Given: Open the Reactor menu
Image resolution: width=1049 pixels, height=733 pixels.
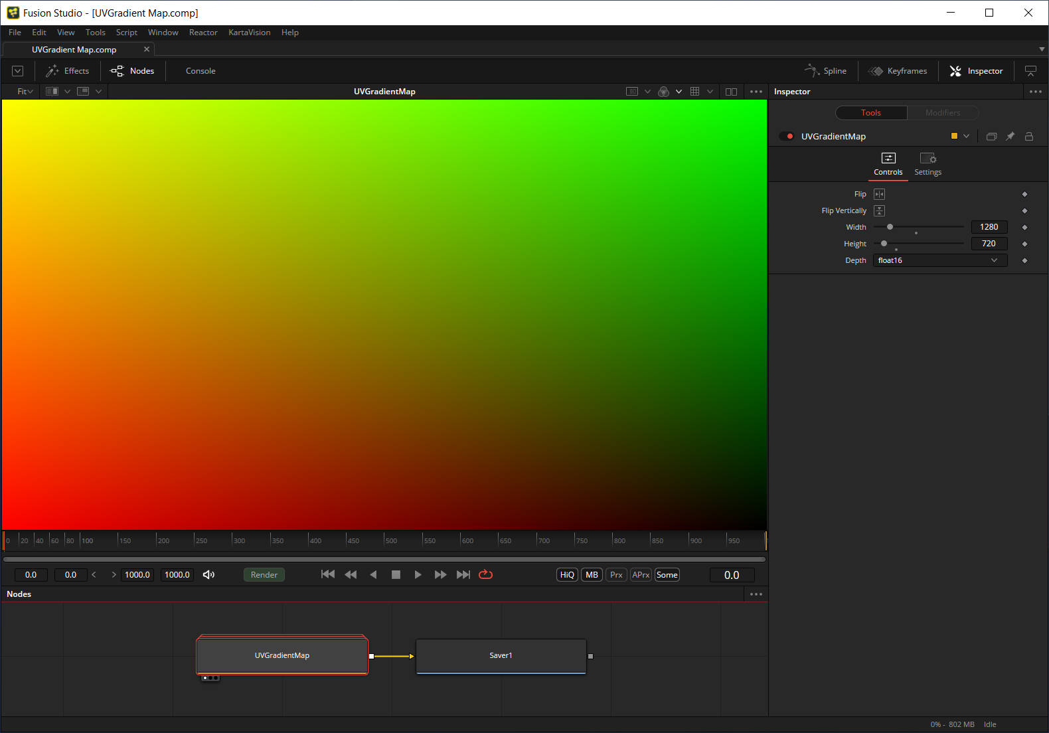Looking at the screenshot, I should tap(203, 33).
